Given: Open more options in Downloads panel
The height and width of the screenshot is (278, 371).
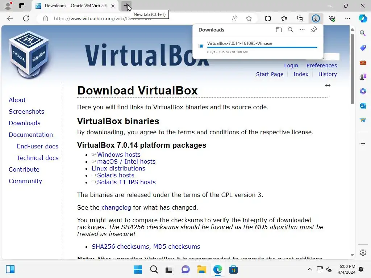Looking at the screenshot, I should pos(302,30).
